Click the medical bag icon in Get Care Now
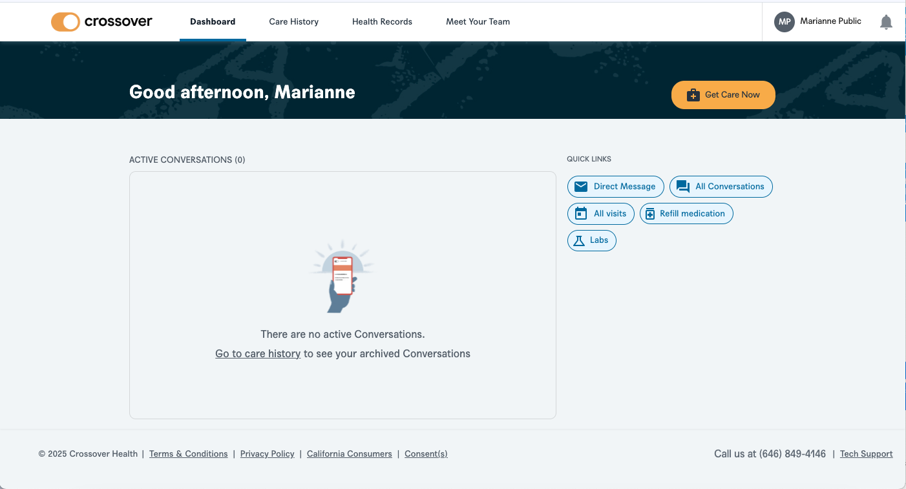Viewport: 906px width, 489px height. tap(693, 95)
